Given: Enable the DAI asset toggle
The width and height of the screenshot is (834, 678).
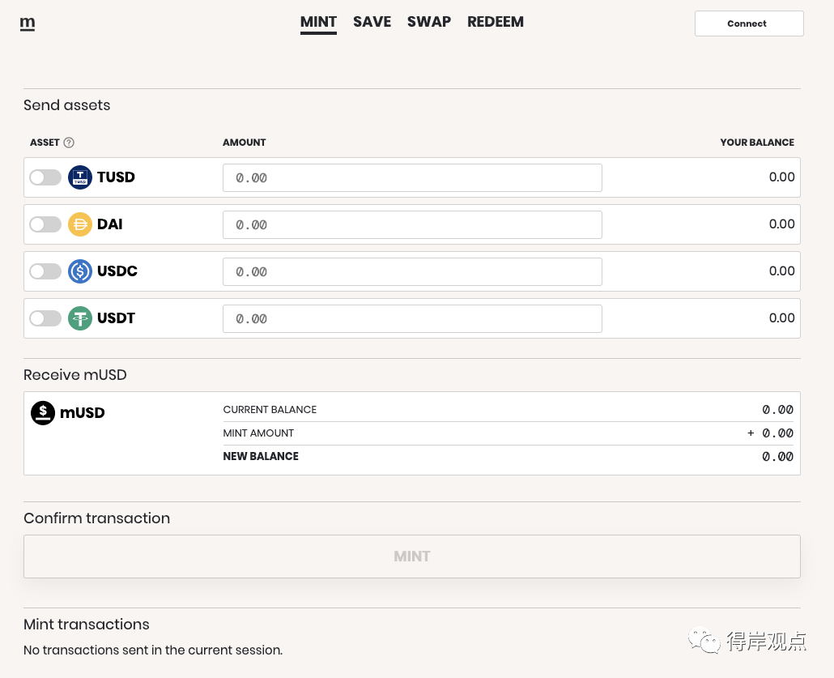Looking at the screenshot, I should click(x=45, y=224).
